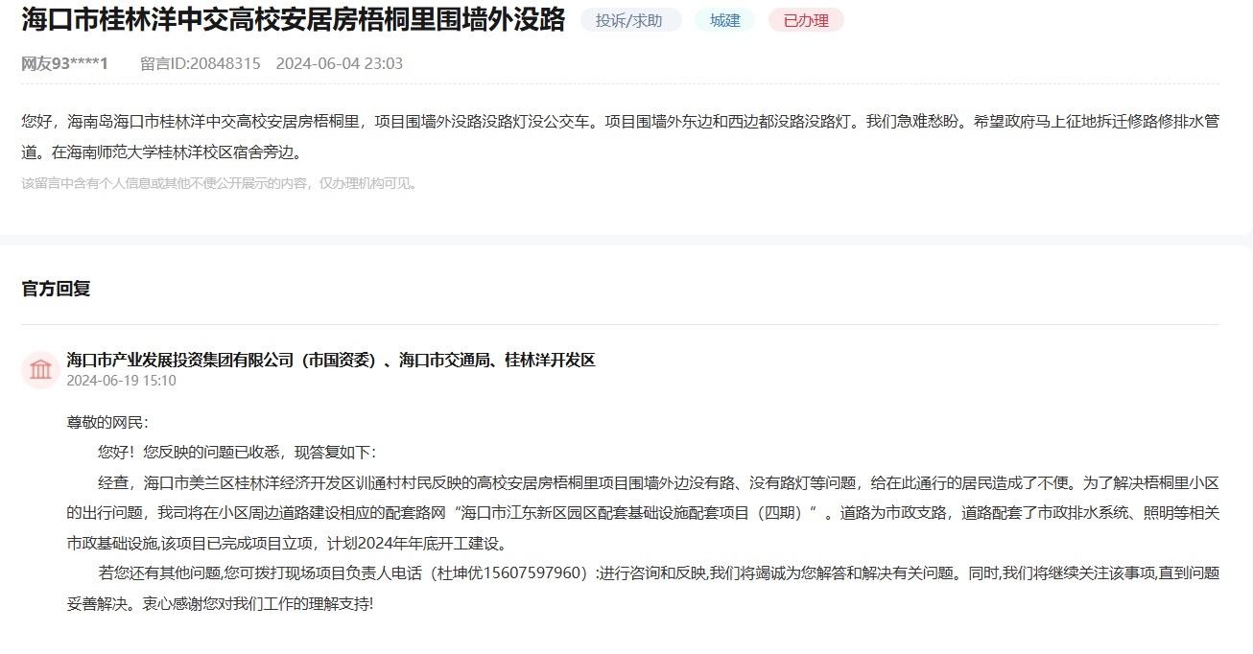
Task: Click the username 网友93****1
Action: click(64, 63)
